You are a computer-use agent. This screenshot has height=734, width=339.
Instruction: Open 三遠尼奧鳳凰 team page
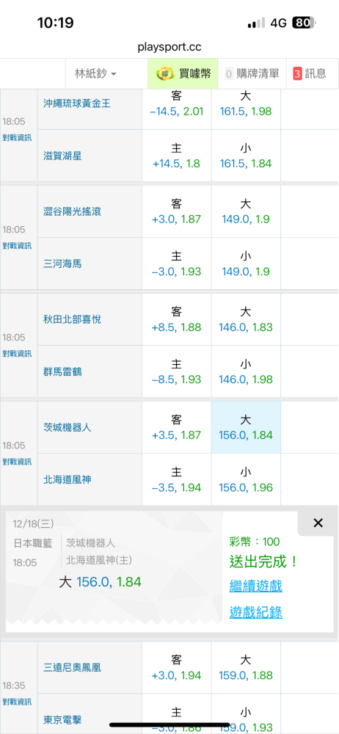pos(72,667)
